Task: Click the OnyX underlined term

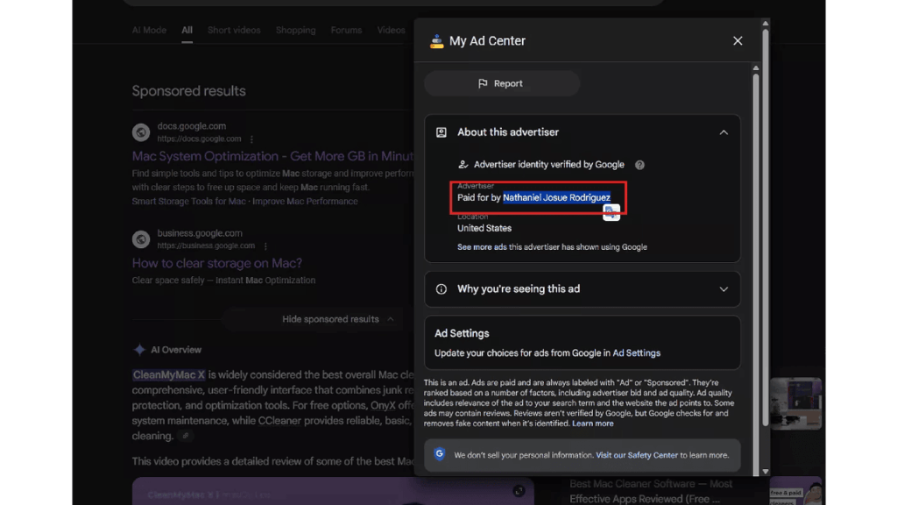Action: tap(383, 405)
